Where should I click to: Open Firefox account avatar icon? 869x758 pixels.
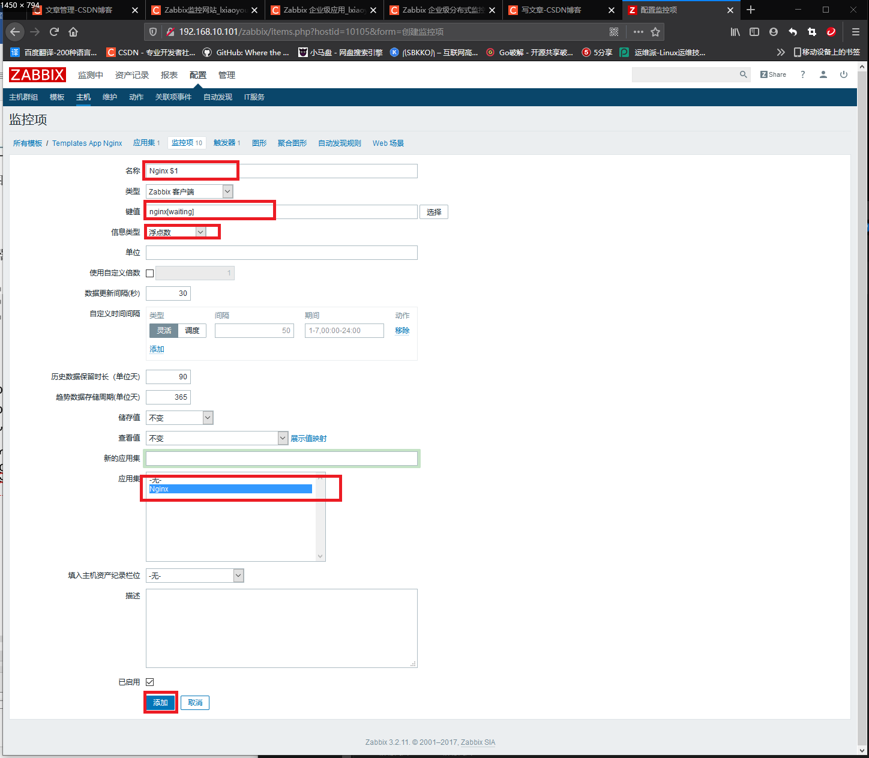click(774, 32)
